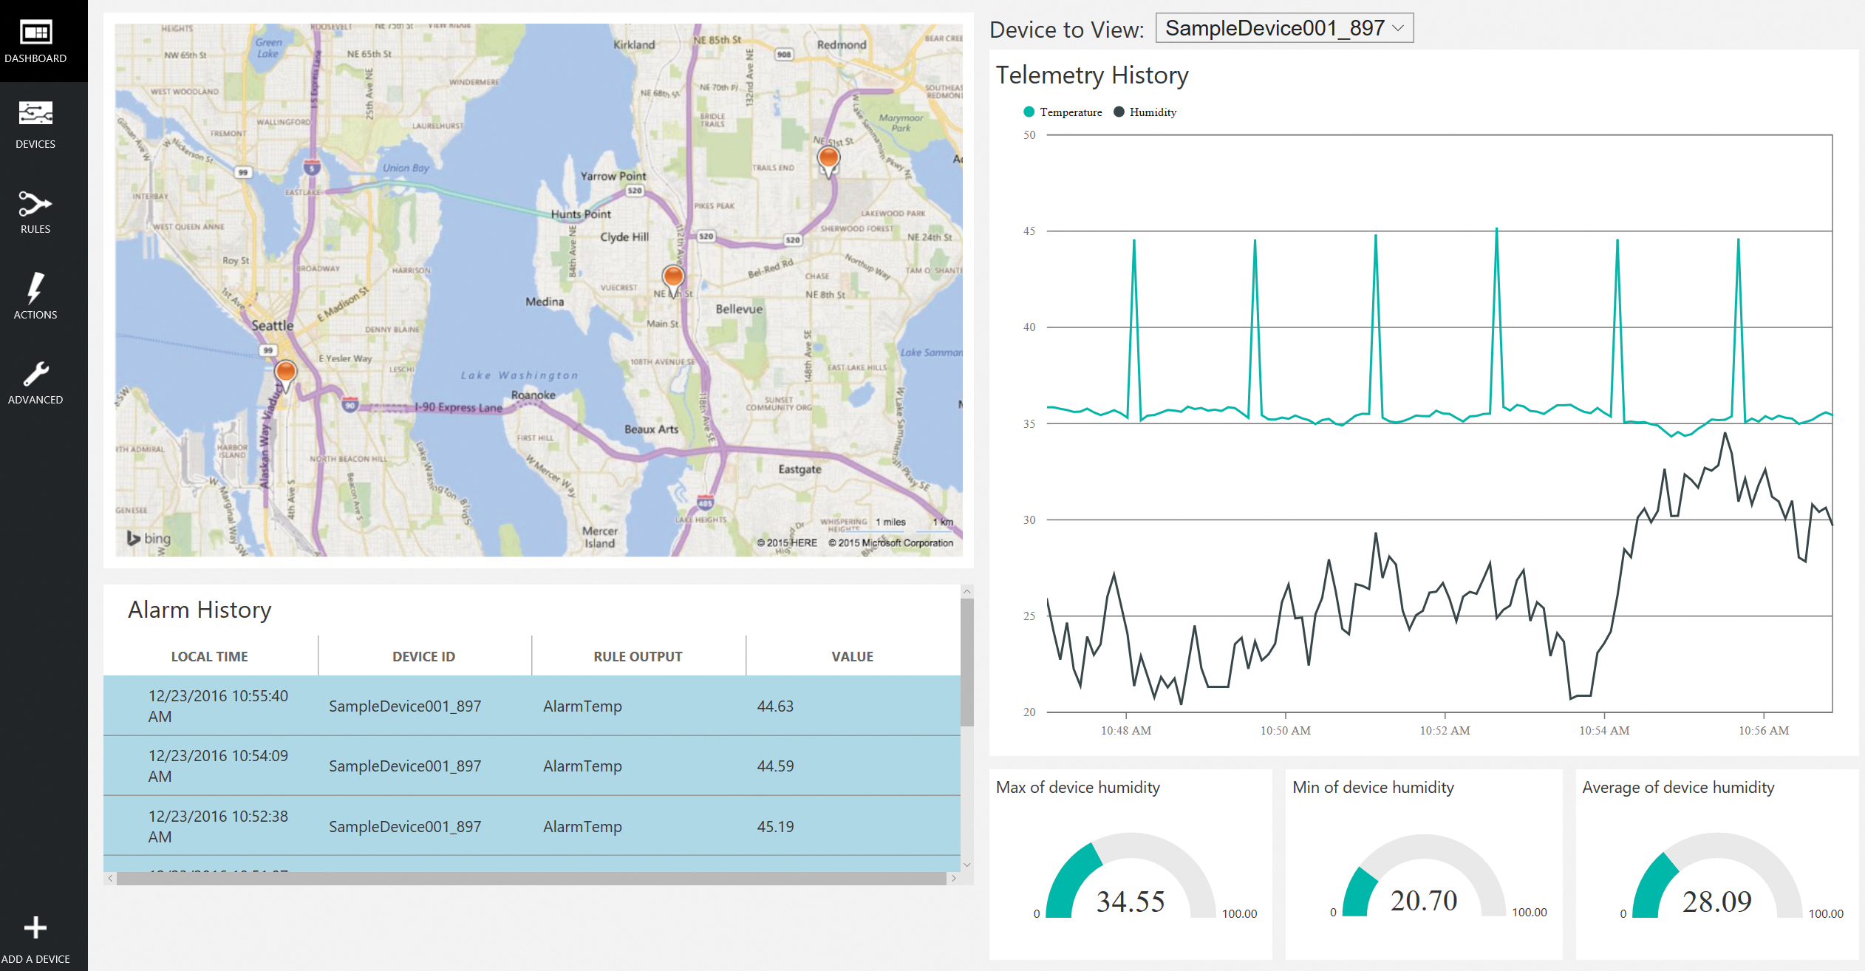Open the Advanced wrench icon
Viewport: 1865px width, 971px height.
tap(35, 374)
